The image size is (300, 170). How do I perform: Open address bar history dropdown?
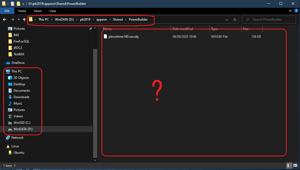click(x=227, y=20)
